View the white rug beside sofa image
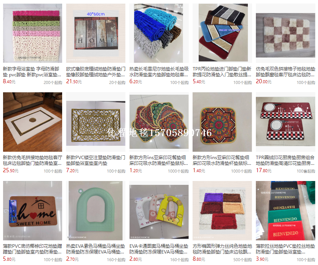 pyautogui.click(x=33, y=122)
